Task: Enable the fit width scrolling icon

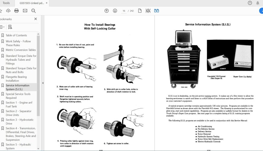Action: point(148,11)
